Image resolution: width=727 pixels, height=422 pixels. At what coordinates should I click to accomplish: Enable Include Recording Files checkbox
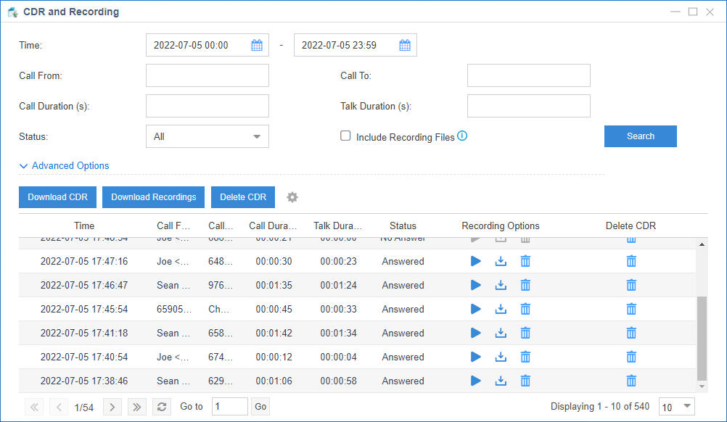pos(346,136)
